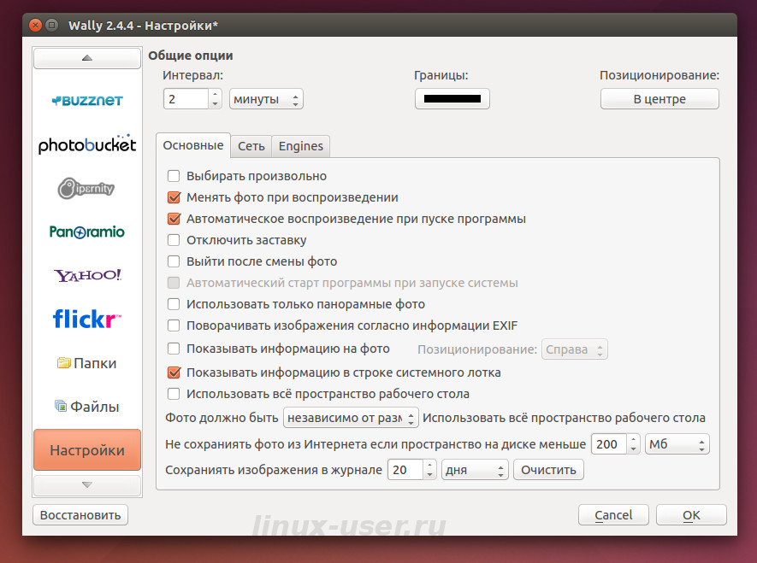The width and height of the screenshot is (757, 563).
Task: Select the Ipernity service icon
Action: 86,188
